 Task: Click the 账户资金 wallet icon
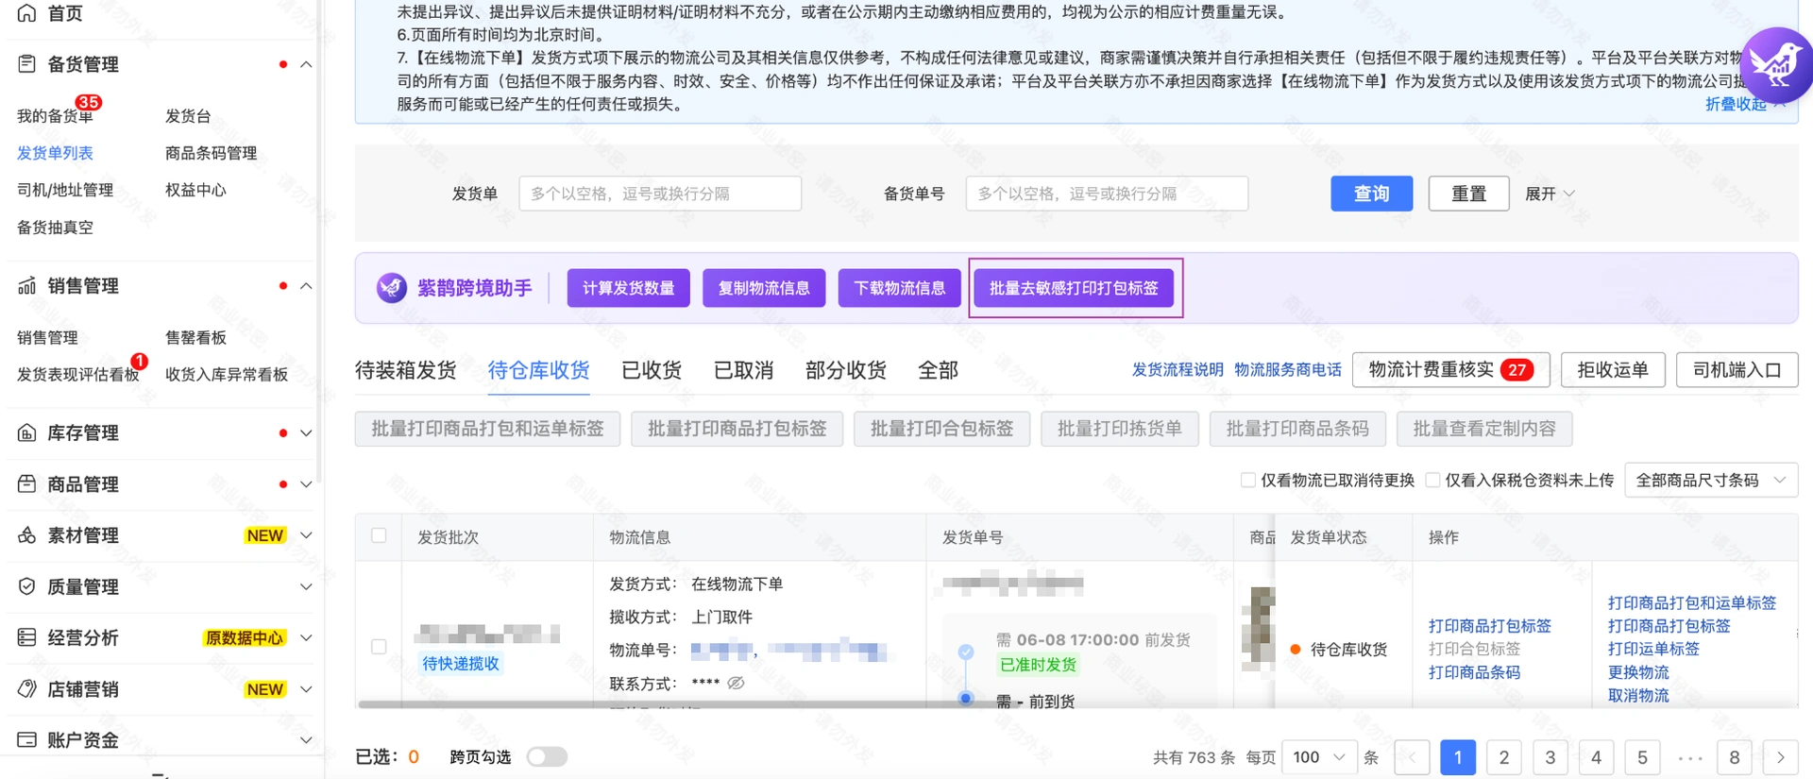click(x=26, y=739)
